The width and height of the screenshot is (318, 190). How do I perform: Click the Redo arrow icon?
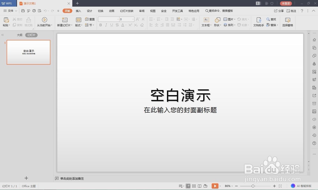point(52,11)
